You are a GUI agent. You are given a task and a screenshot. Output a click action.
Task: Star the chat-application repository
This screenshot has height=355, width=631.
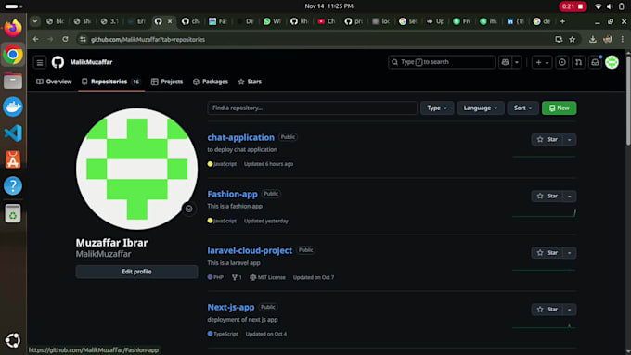coord(547,140)
